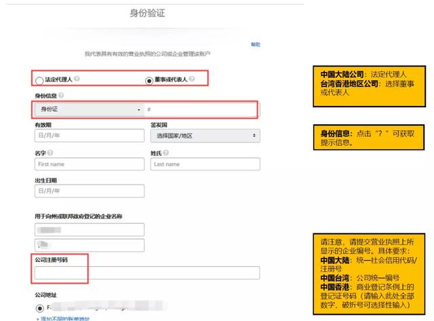Select the 法定代理人 radio button
This screenshot has width=434, height=321.
(x=39, y=81)
